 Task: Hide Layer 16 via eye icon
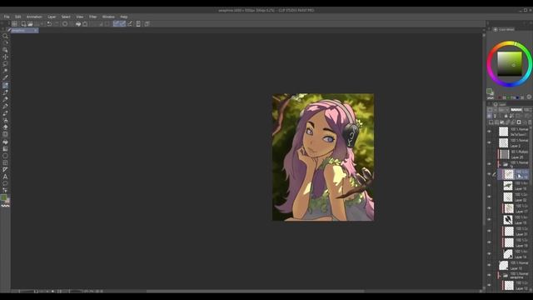click(490, 186)
